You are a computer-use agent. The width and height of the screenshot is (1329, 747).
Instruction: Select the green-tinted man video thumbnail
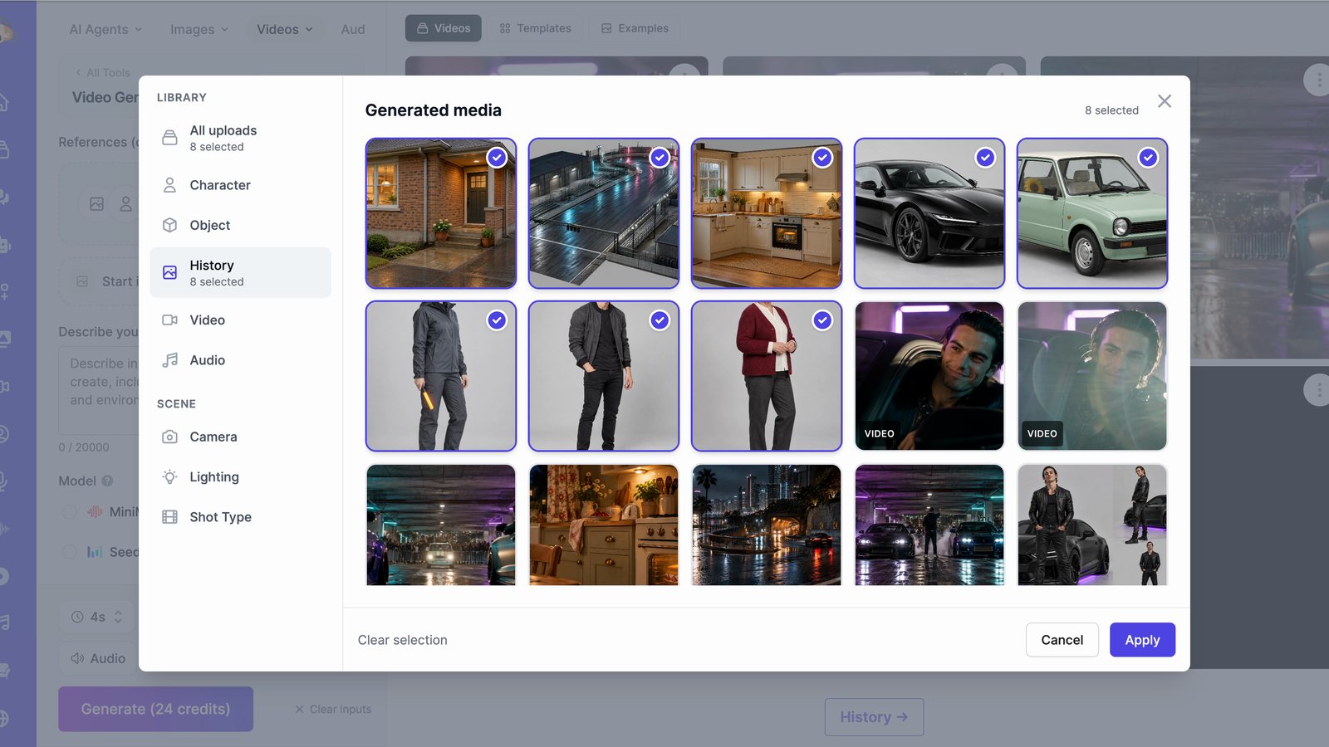pos(1092,376)
